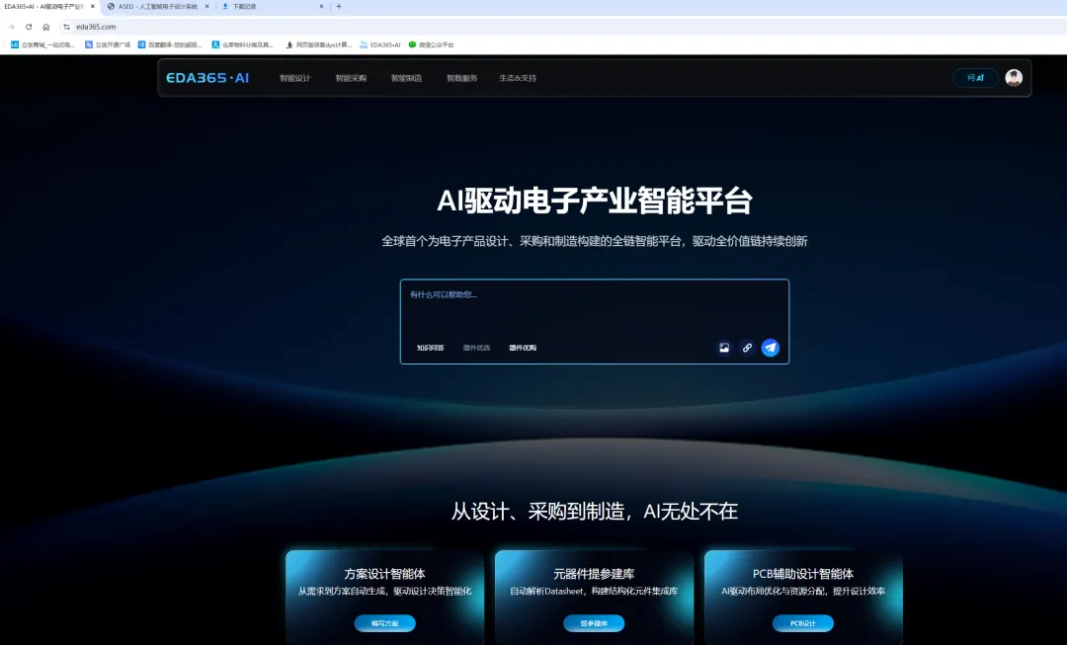This screenshot has height=645, width=1067.
Task: Click the 元器件提参建库 card title
Action: (x=594, y=574)
